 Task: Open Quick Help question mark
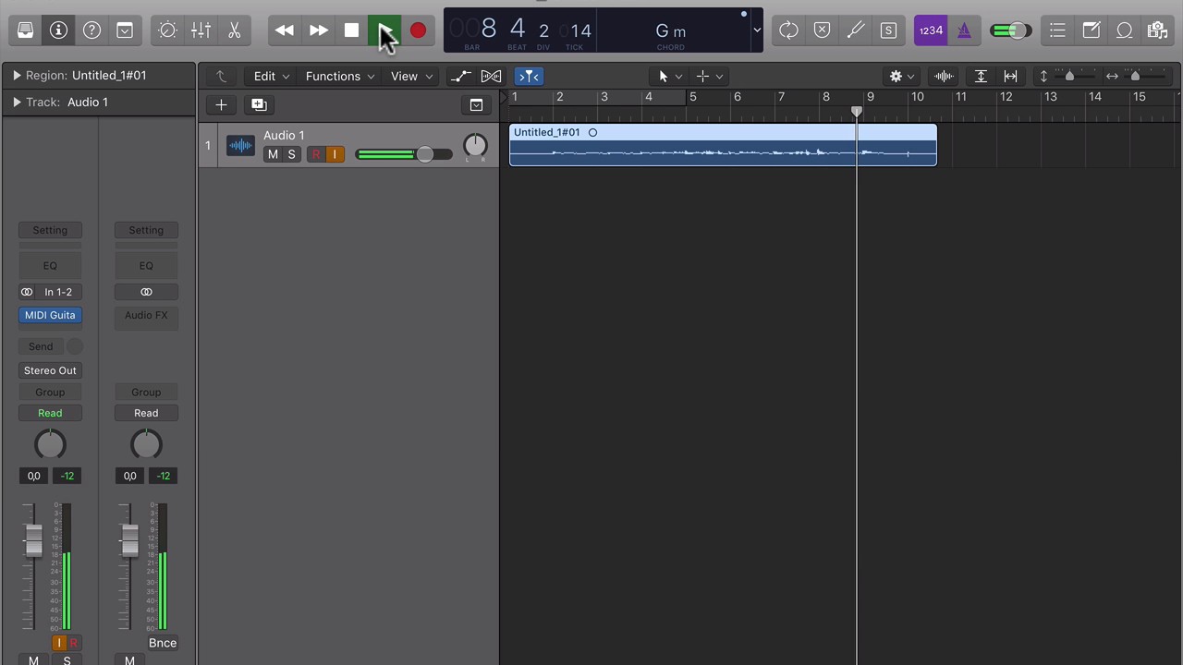click(x=91, y=30)
